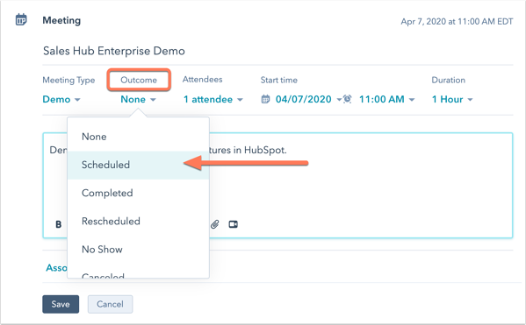
Task: Click the Apr 7, 2020 timestamp
Action: [x=457, y=21]
